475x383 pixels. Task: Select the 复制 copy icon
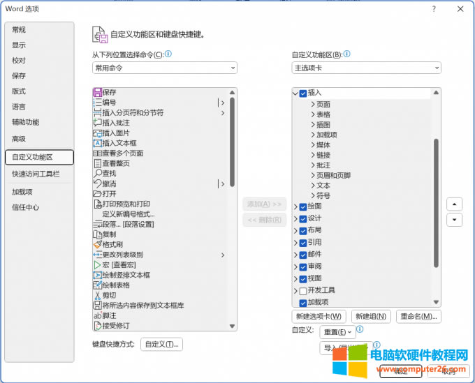pos(98,234)
